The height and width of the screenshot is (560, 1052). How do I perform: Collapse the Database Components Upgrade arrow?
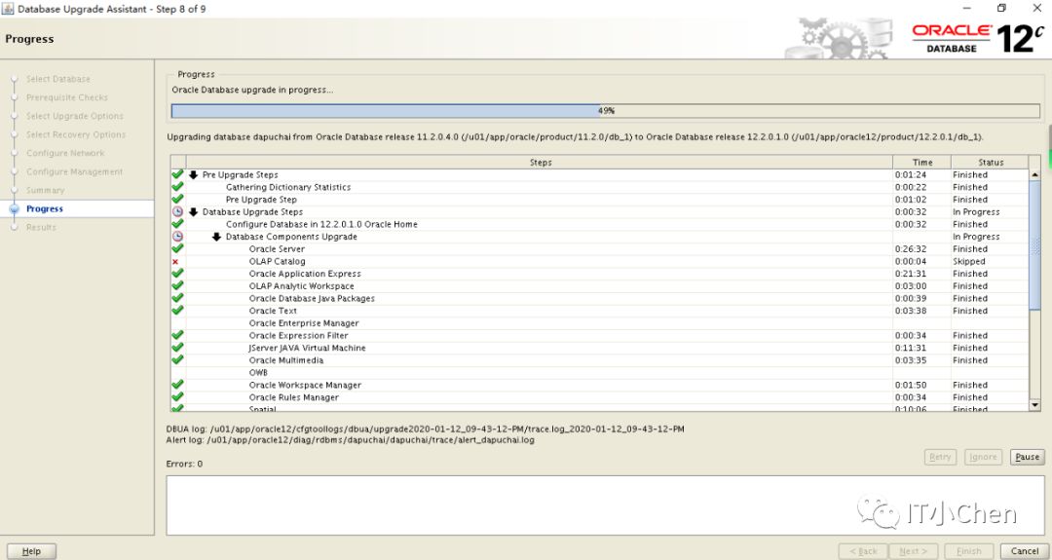coord(216,237)
